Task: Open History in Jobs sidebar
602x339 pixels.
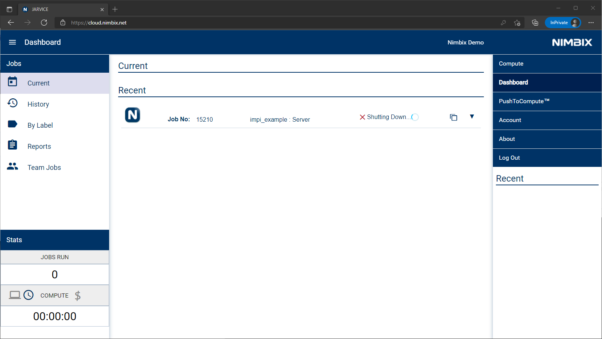Action: (55, 104)
